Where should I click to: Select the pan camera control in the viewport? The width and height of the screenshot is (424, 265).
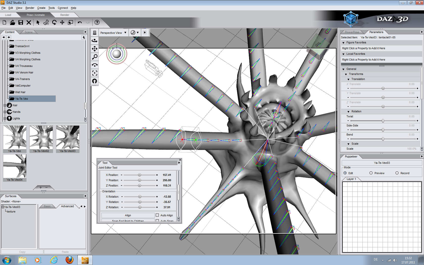coord(95,49)
